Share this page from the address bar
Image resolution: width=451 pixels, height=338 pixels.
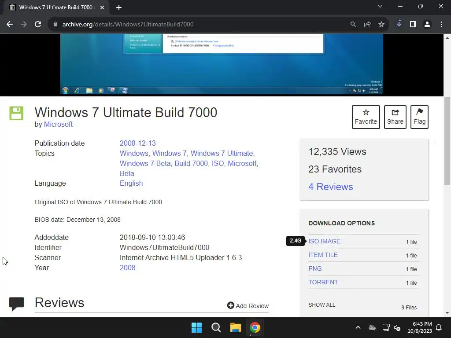(x=367, y=25)
